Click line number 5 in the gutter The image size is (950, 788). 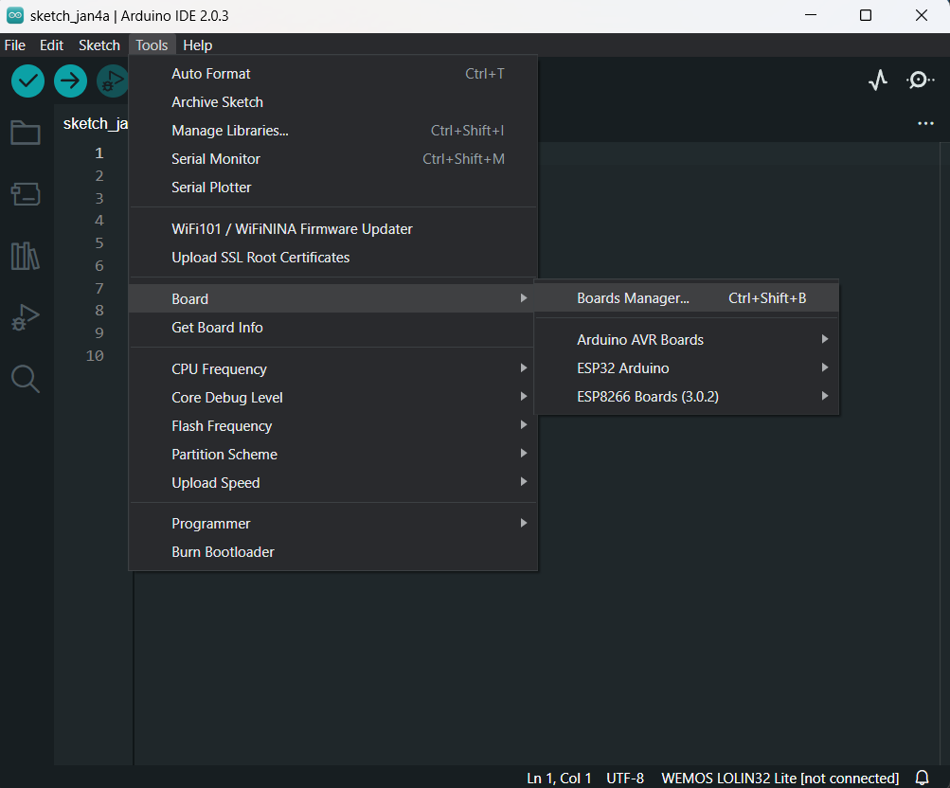pos(99,243)
